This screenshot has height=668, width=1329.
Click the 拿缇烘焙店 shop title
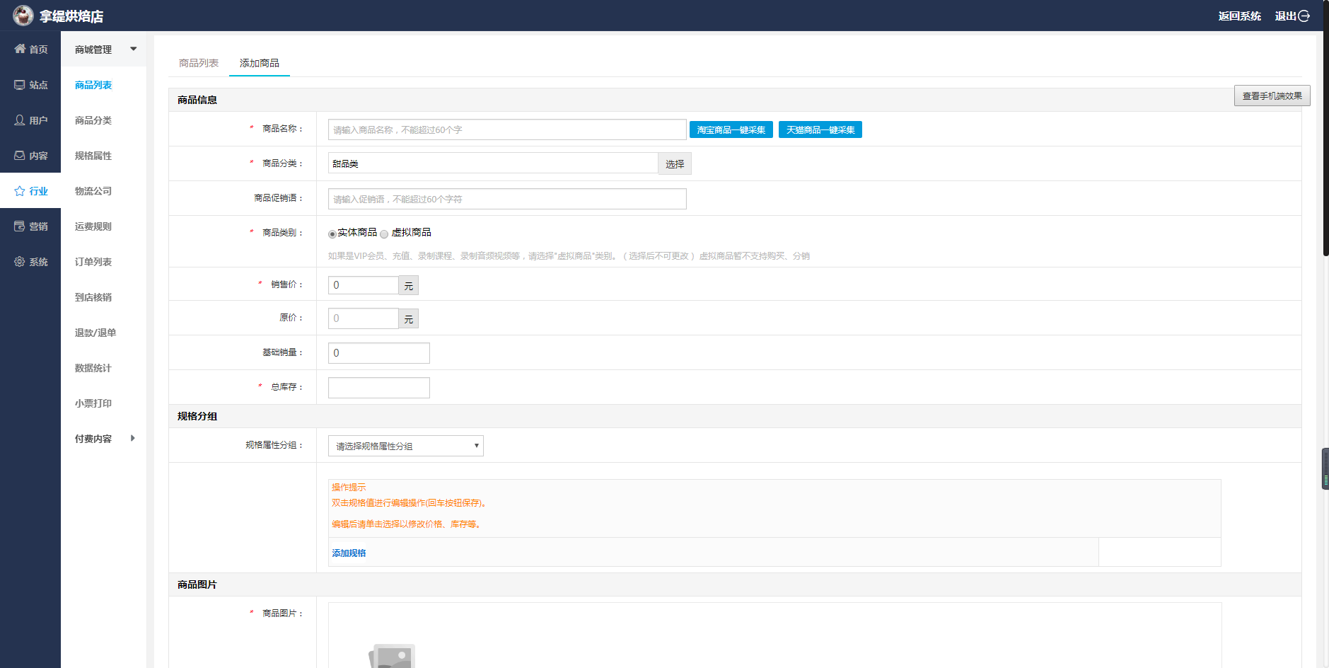click(x=71, y=16)
